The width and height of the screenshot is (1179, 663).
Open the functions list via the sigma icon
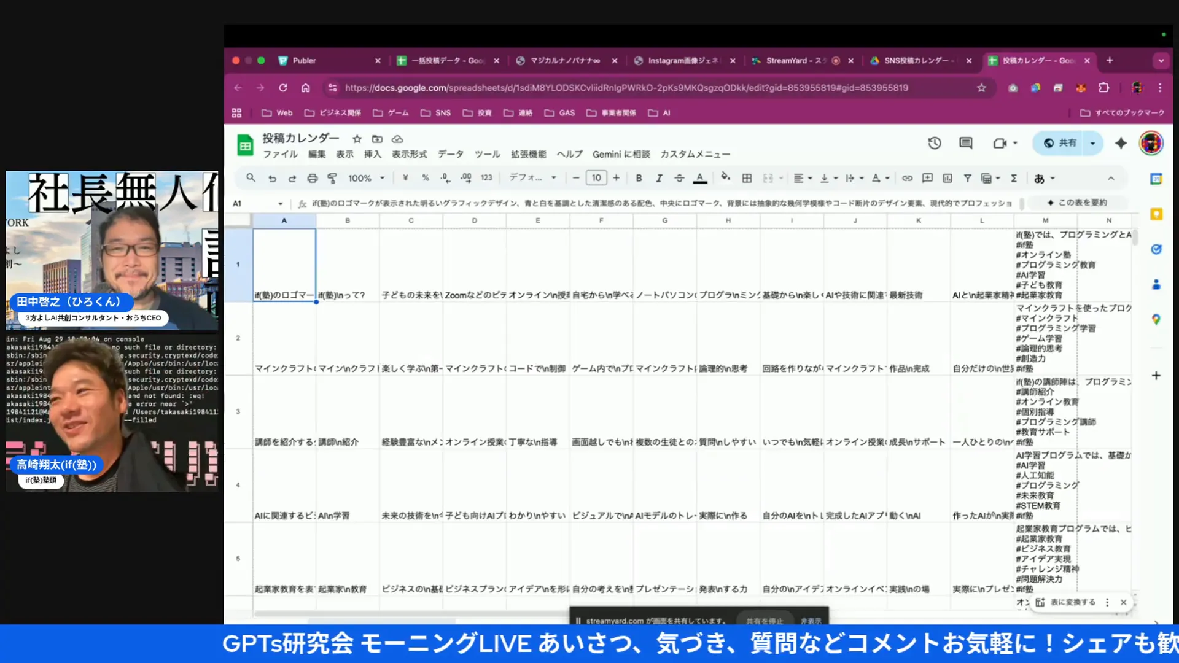[x=1014, y=177]
